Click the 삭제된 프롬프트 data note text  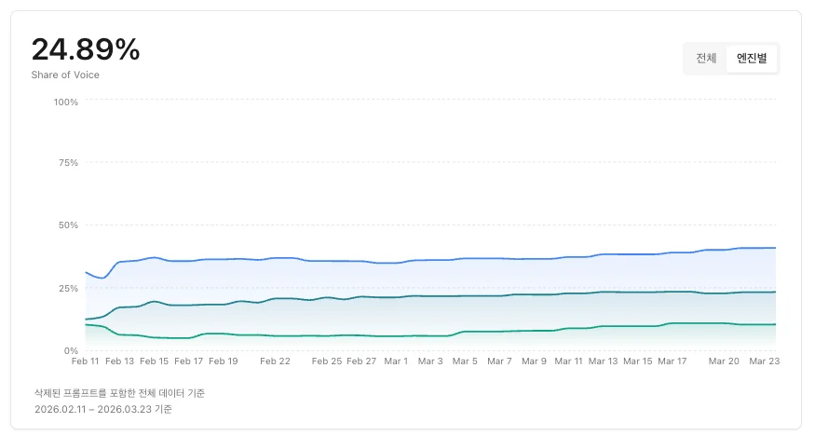click(119, 393)
